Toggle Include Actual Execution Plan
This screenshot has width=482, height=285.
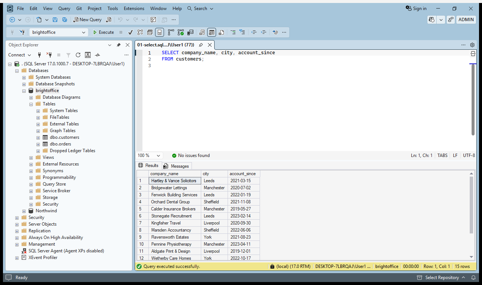[x=171, y=32]
